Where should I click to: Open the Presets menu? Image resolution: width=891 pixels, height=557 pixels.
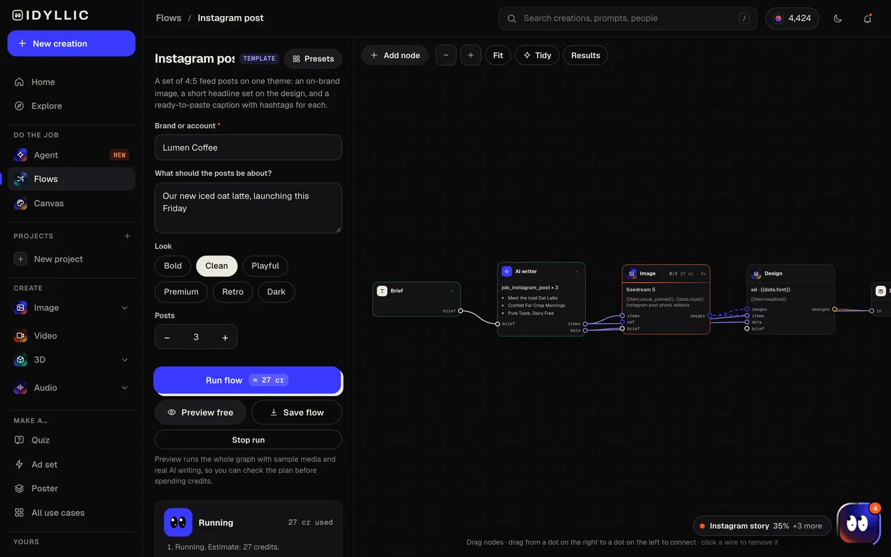click(x=313, y=59)
